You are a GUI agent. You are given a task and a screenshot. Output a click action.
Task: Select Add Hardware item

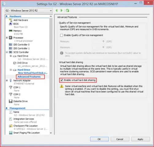[21, 20]
